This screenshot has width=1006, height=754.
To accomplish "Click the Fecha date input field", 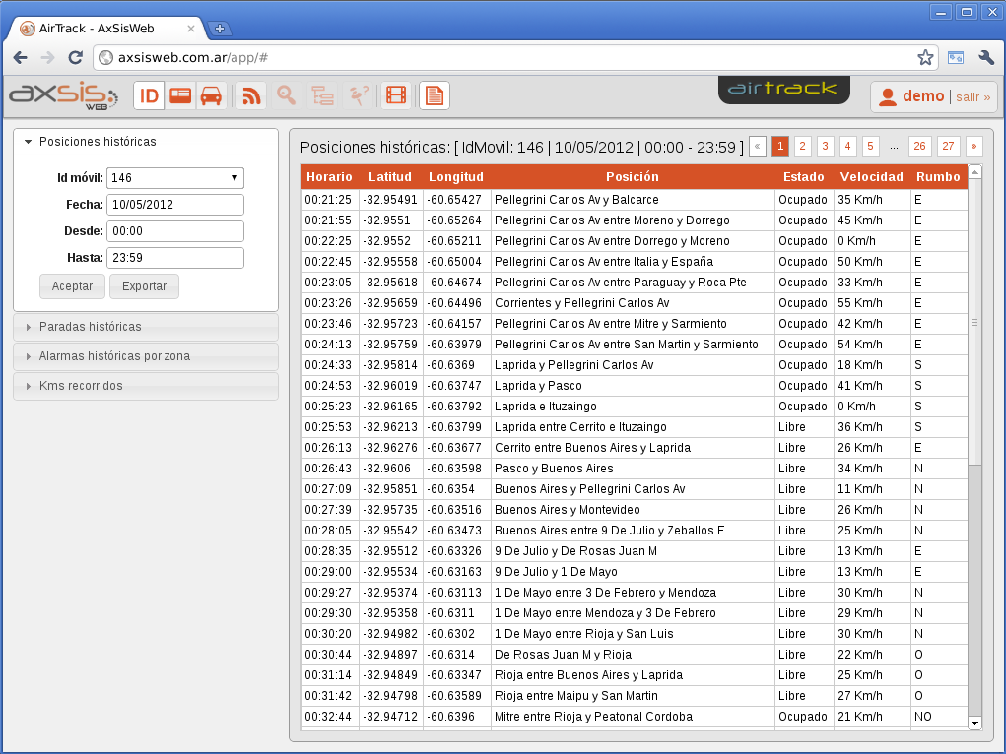I will [175, 205].
